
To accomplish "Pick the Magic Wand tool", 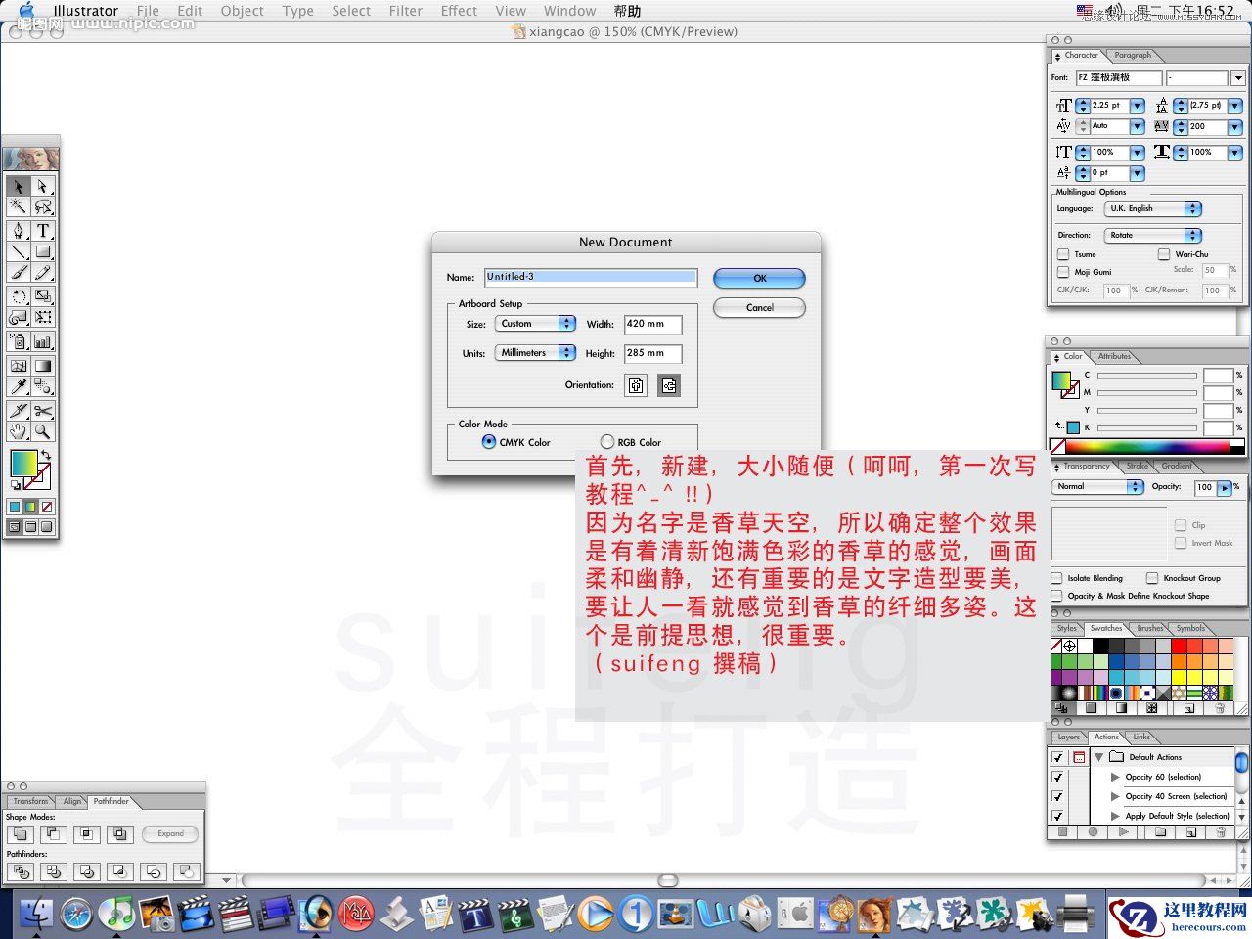I will pos(18,206).
